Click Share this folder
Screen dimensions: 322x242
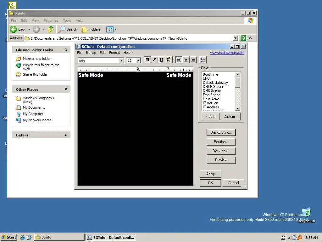[x=35, y=74]
